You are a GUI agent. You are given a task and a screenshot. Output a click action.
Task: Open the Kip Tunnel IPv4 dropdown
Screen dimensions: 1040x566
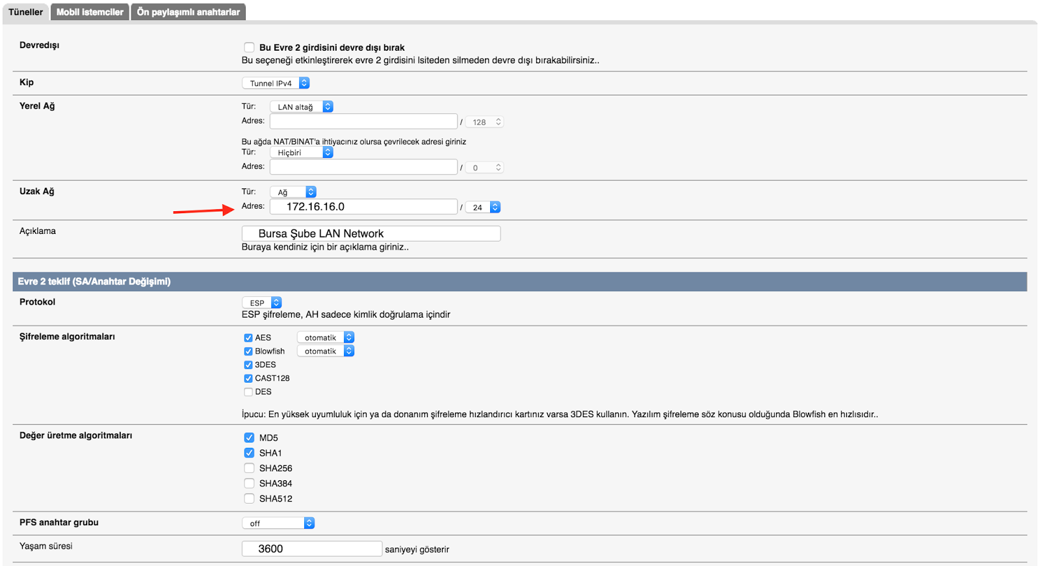coord(276,83)
